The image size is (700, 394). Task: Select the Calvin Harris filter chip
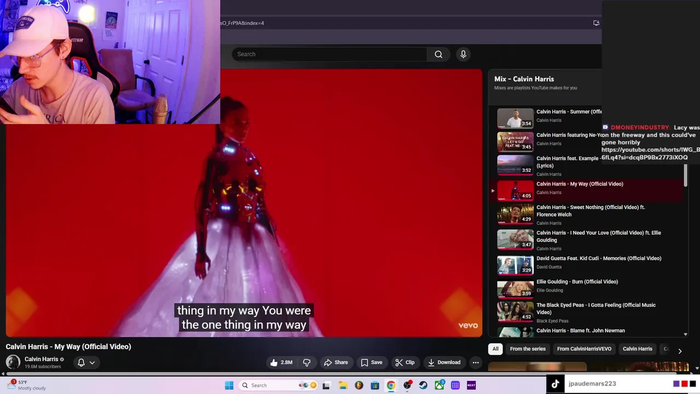(x=638, y=349)
